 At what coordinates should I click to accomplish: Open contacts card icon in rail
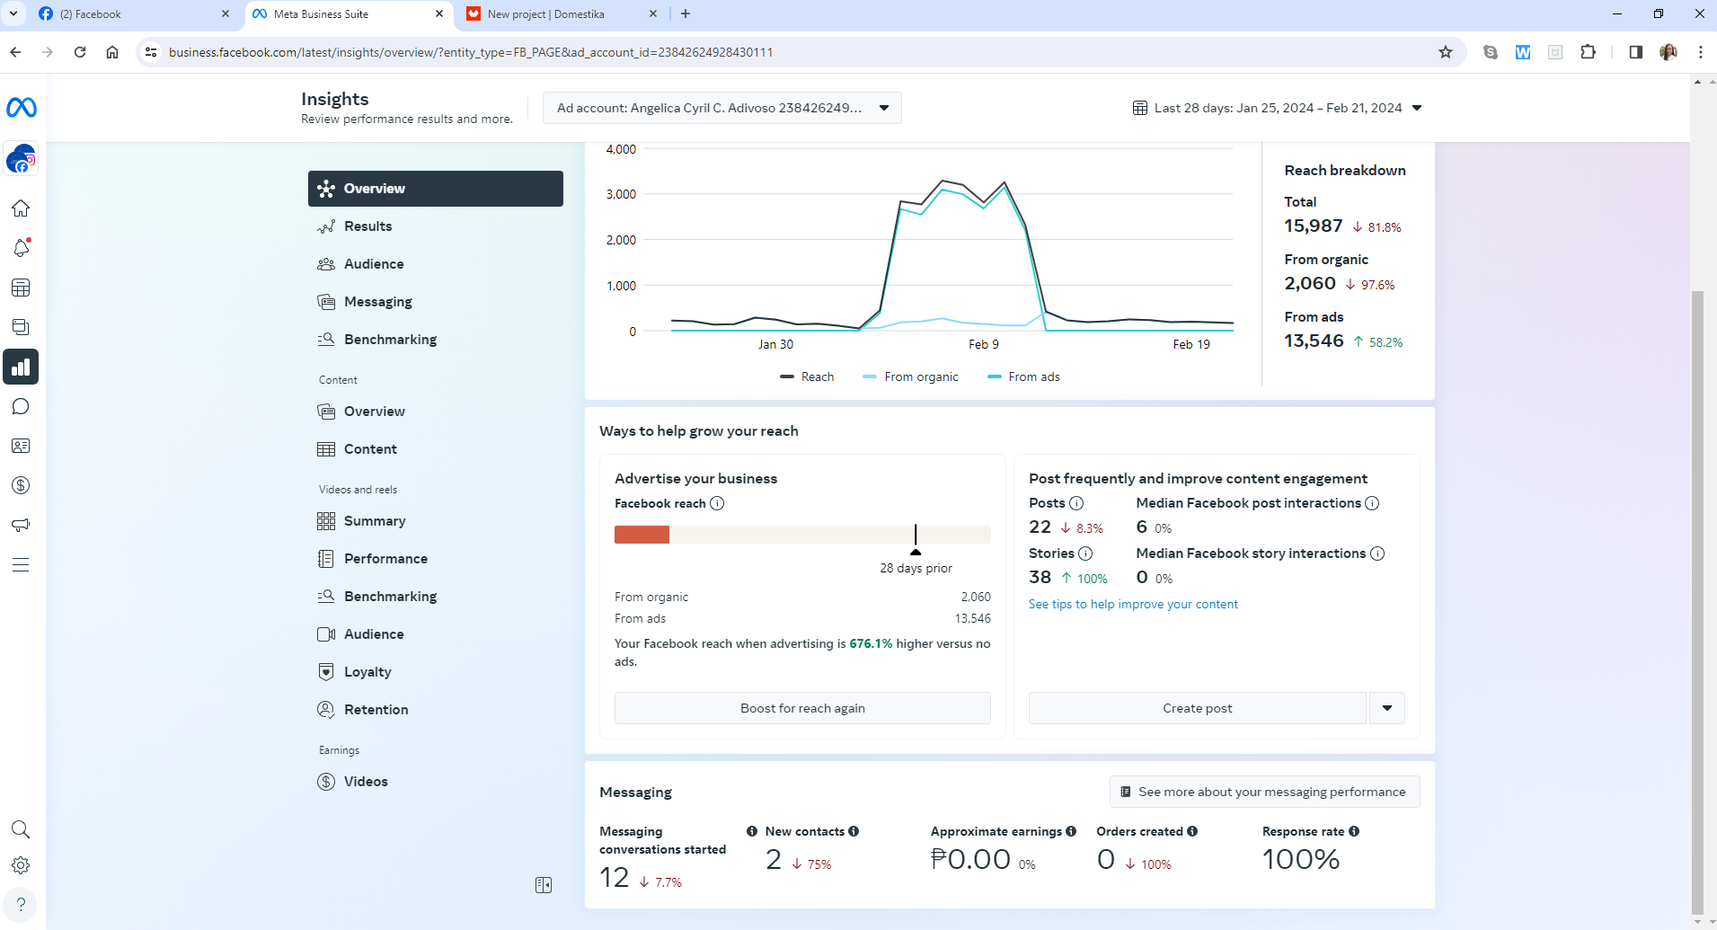click(21, 446)
